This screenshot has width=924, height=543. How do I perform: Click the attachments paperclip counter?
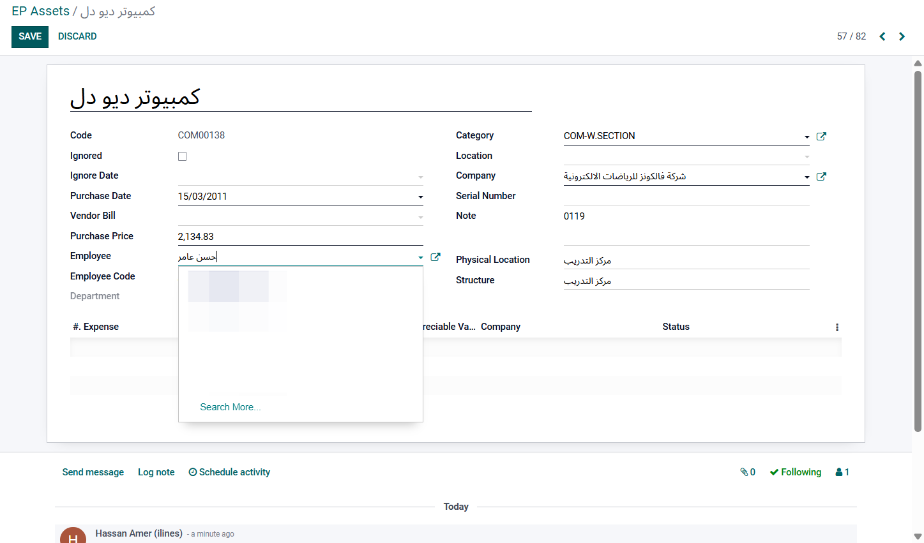(x=748, y=472)
